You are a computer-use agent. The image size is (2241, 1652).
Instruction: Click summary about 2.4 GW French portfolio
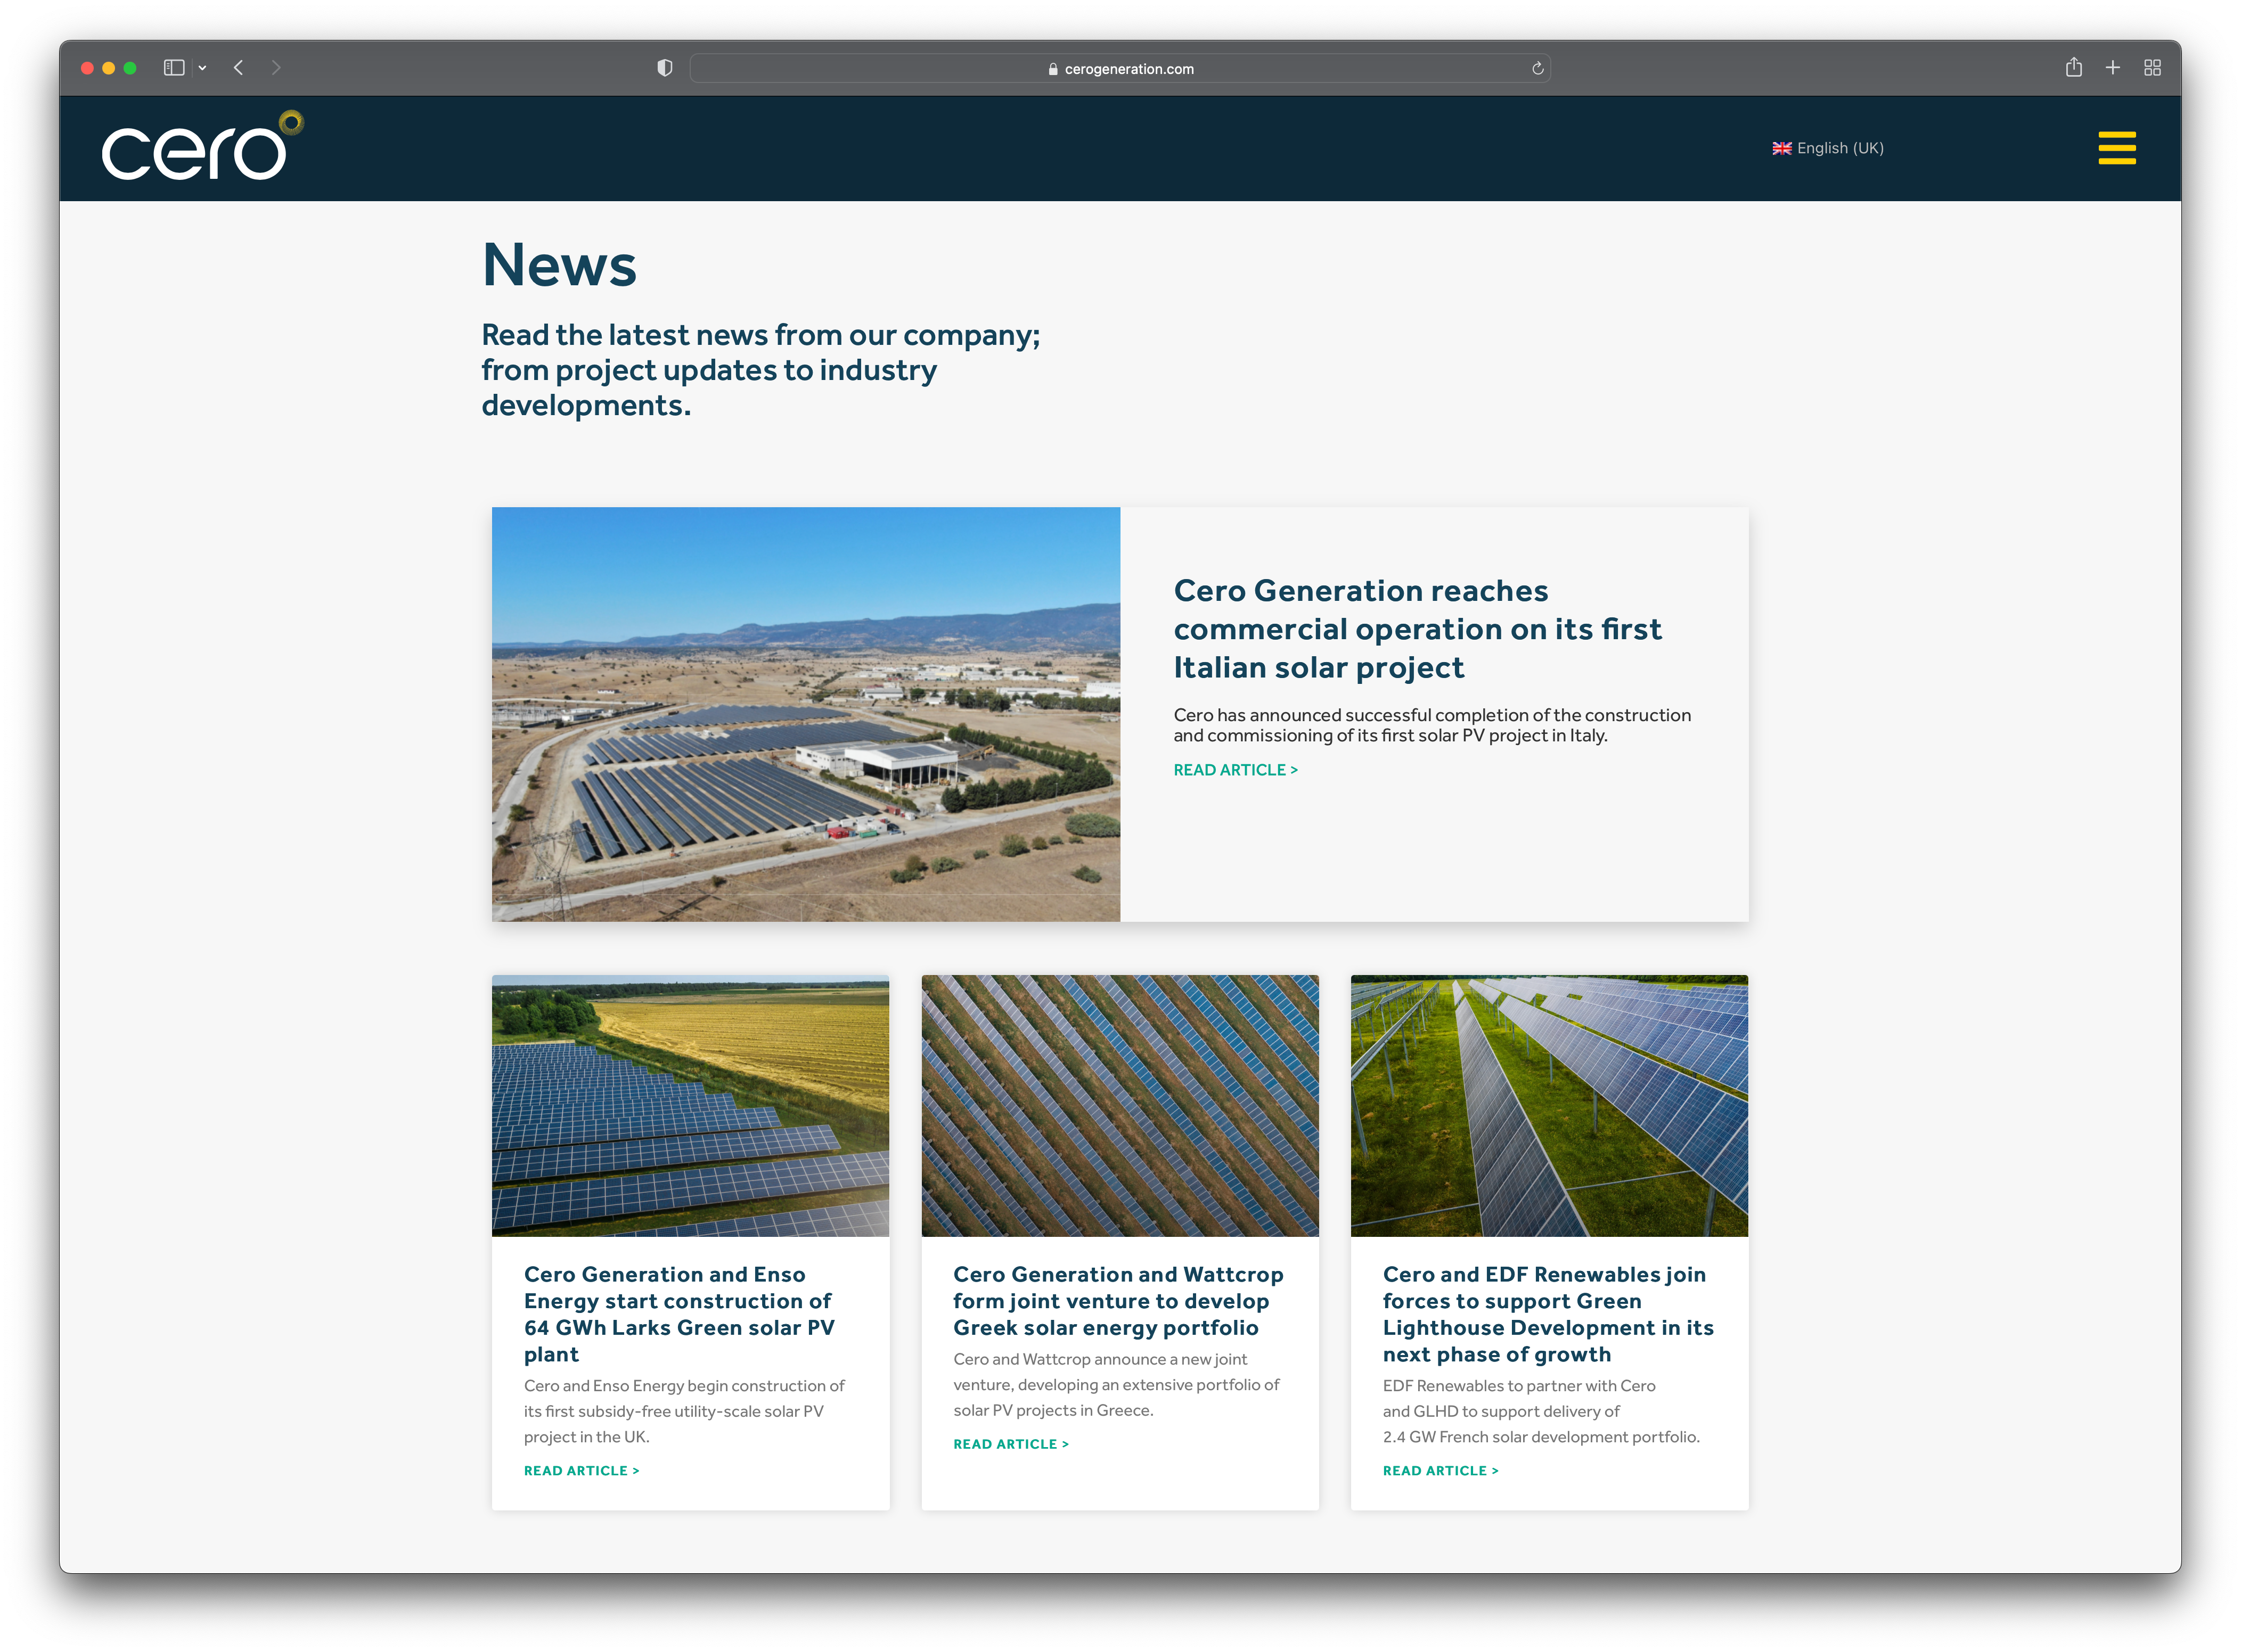pyautogui.click(x=1541, y=1412)
